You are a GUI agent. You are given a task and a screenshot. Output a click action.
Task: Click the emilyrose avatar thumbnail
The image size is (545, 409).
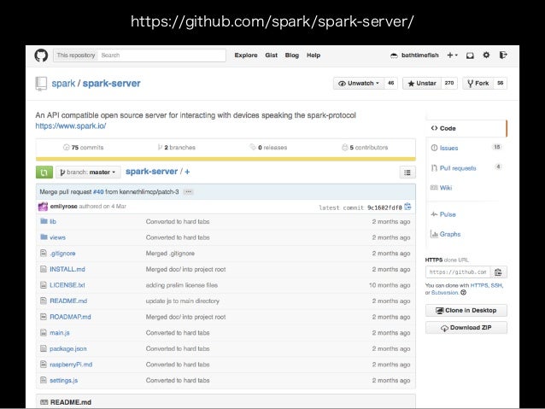pos(43,207)
